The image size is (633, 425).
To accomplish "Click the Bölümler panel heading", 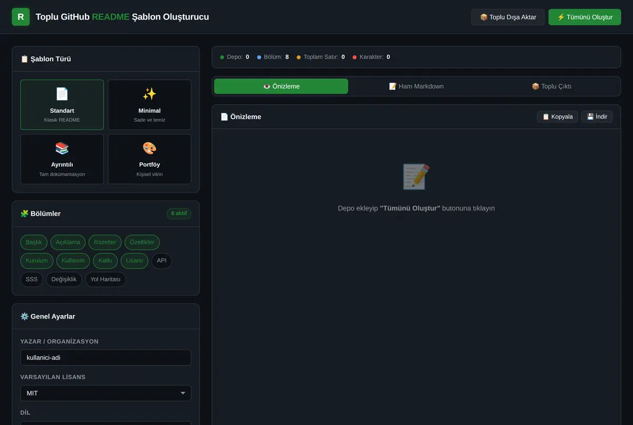I will [40, 214].
